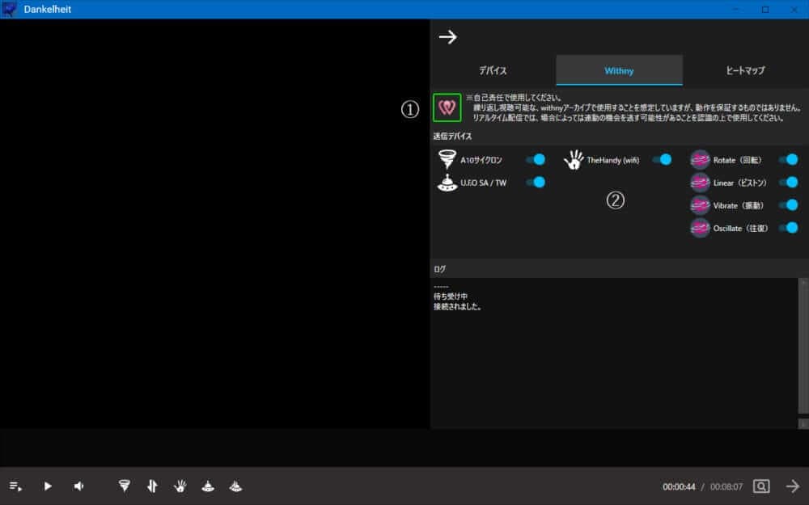The width and height of the screenshot is (809, 505).
Task: Click the A10 Cyclone icon in bottom toolbar
Action: coord(124,486)
